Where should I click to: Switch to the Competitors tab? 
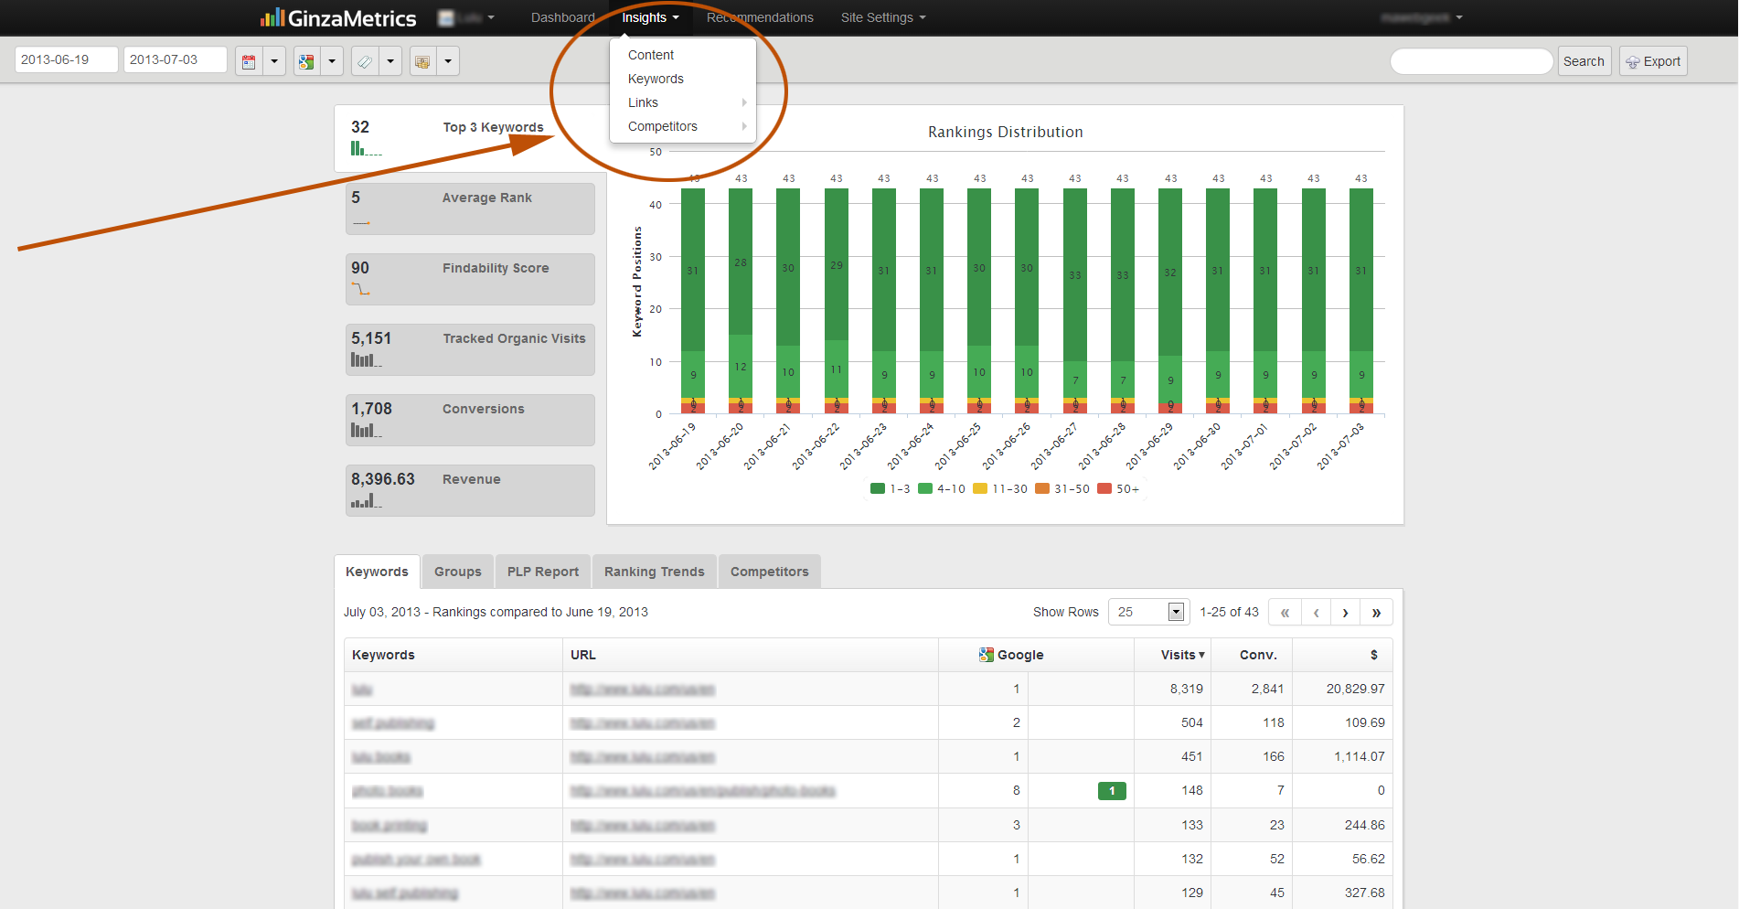(770, 572)
